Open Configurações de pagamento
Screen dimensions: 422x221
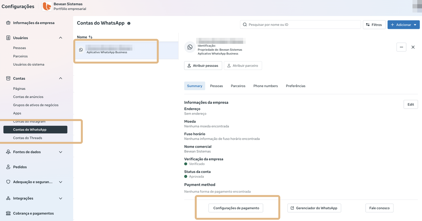tap(236, 208)
